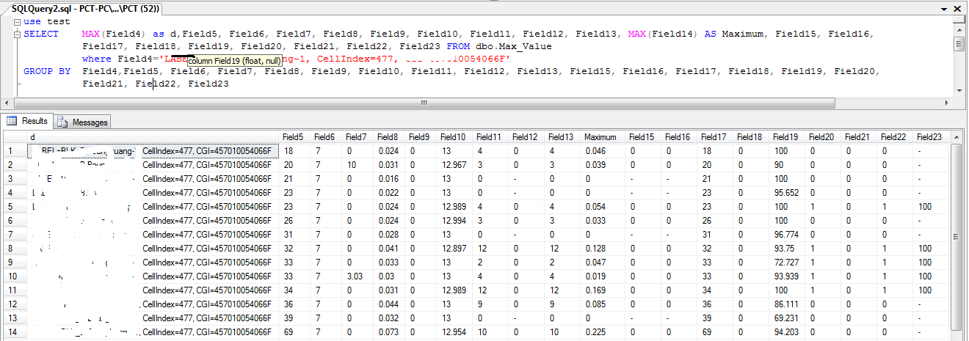Select the Field22 column header
This screenshot has width=969, height=341.
(896, 137)
